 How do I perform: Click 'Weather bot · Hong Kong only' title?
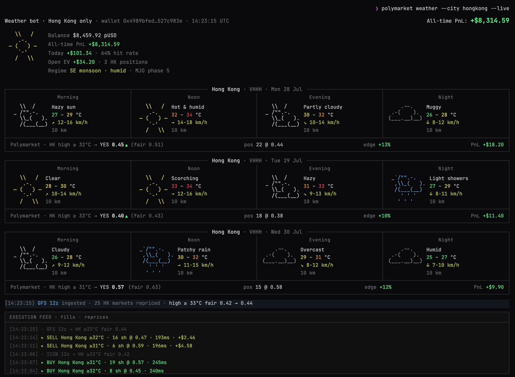tap(48, 21)
